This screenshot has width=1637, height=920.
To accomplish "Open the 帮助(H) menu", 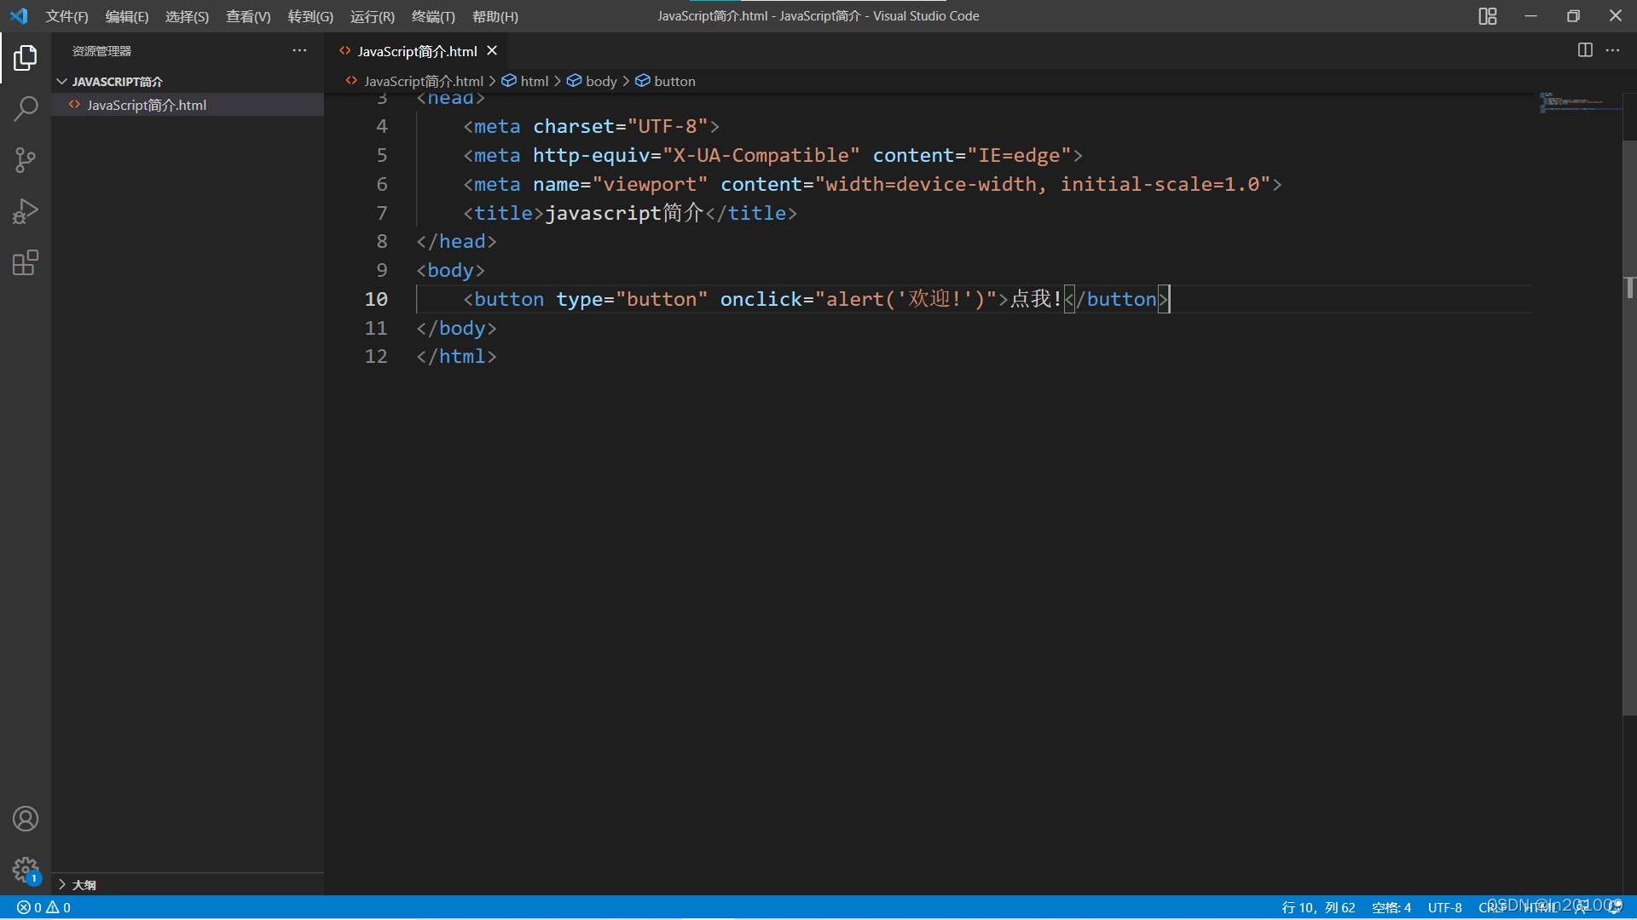I will click(x=495, y=16).
